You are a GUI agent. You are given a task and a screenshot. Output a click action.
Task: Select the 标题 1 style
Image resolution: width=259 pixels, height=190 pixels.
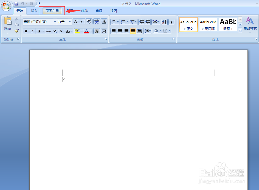pyautogui.click(x=228, y=24)
